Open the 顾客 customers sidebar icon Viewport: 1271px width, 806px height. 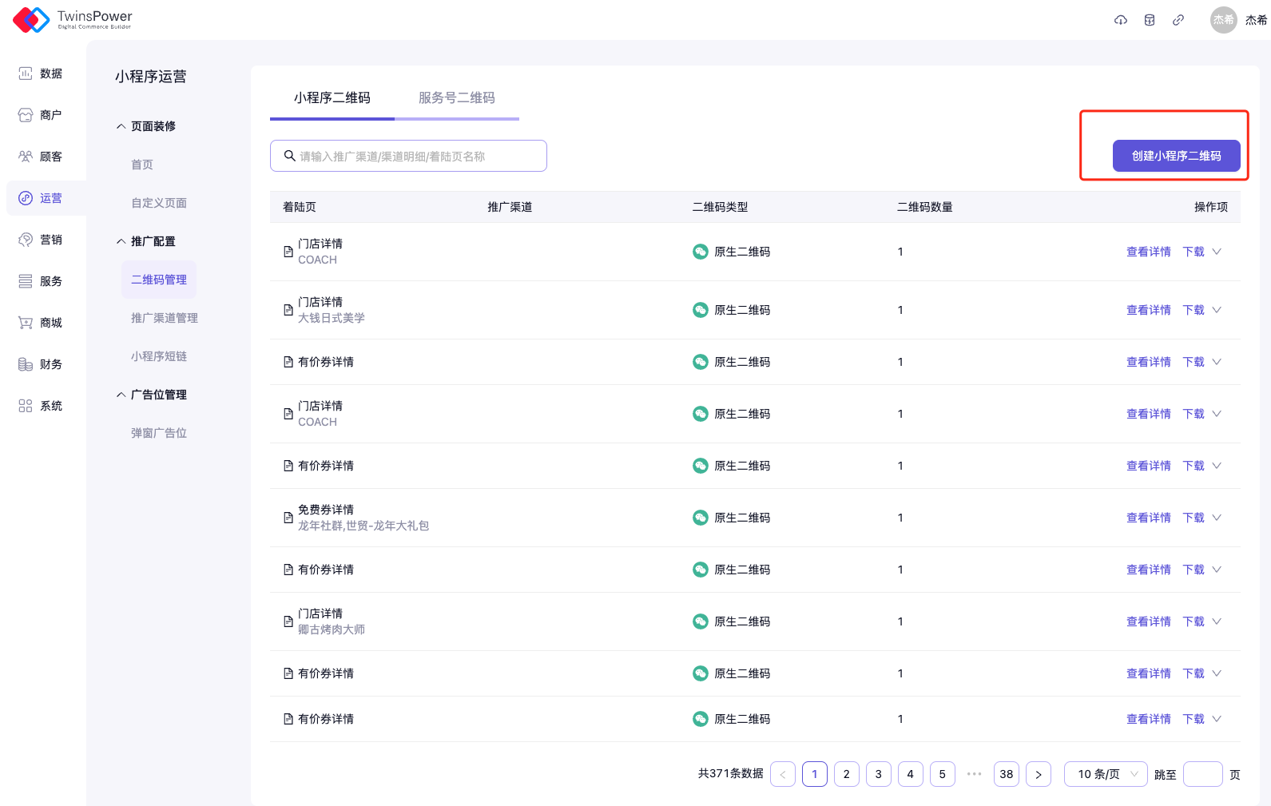click(26, 157)
